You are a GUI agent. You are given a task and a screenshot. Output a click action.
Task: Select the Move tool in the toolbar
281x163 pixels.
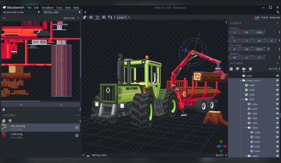[x=91, y=17]
